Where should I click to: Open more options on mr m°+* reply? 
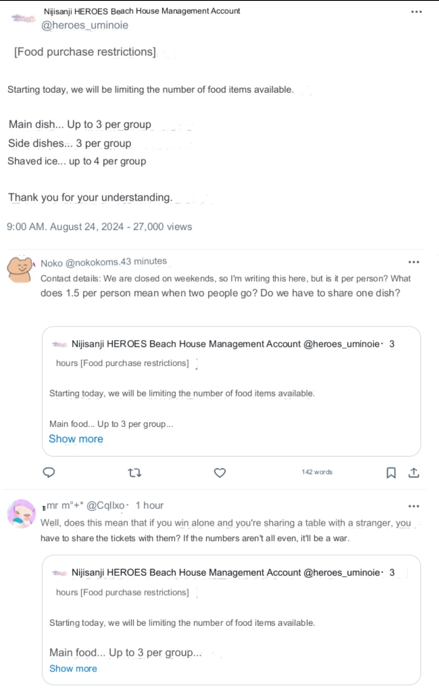tap(414, 506)
